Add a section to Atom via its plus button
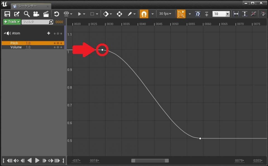 point(49,33)
